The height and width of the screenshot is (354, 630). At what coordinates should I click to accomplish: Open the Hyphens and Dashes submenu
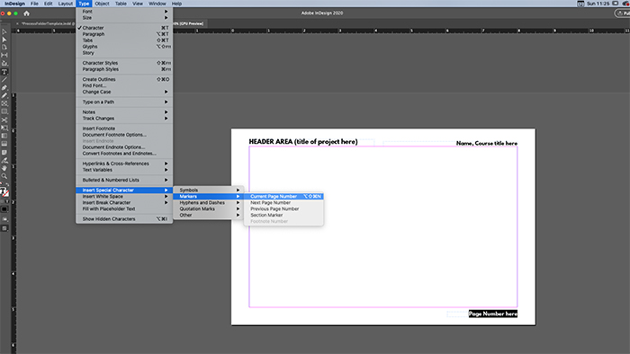209,202
